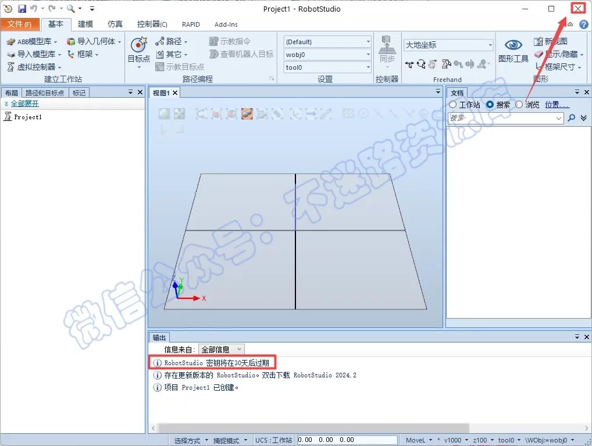This screenshot has width=592, height=446.
Task: Close the 输出 output panel
Action: (586, 337)
